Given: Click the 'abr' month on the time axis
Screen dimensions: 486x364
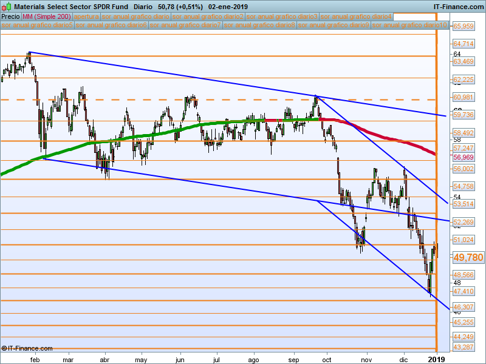Looking at the screenshot, I should 104,360.
